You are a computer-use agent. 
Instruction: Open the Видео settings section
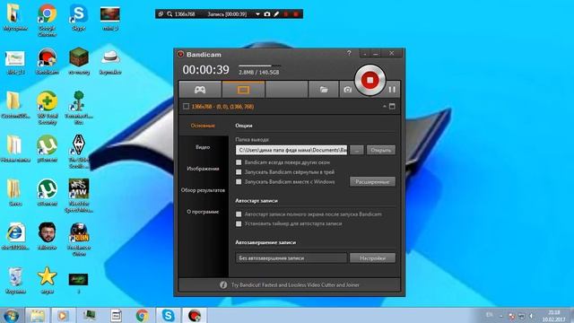click(x=203, y=147)
